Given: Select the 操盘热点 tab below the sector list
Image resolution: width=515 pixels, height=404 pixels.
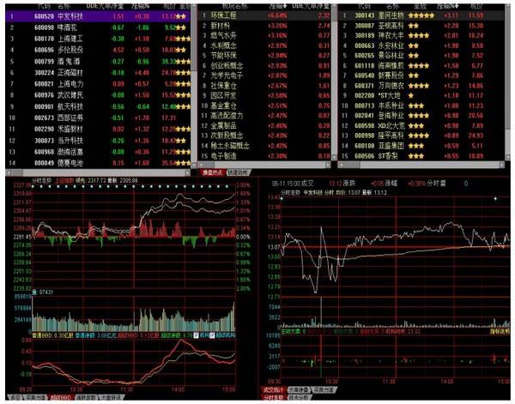Looking at the screenshot, I should (x=212, y=172).
